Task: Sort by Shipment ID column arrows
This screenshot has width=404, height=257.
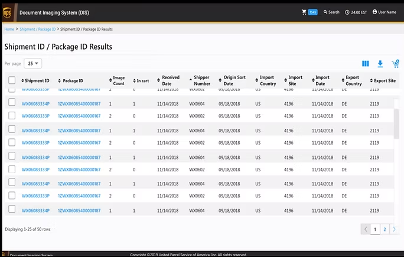Action: (22, 81)
